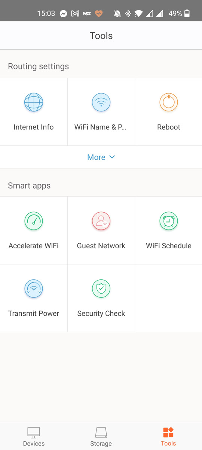Image resolution: width=202 pixels, height=450 pixels.
Task: Select the Tools tab at bottom
Action: pos(168,436)
